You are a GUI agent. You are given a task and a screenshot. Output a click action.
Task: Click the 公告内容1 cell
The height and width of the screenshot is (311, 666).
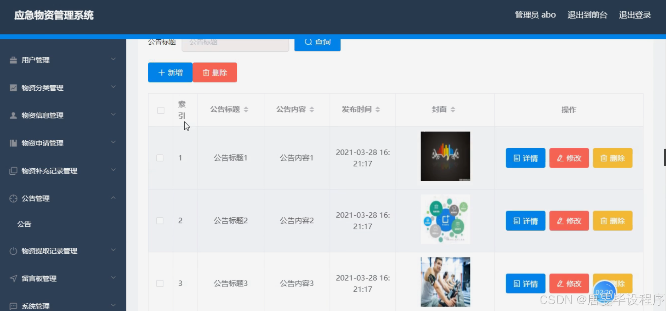[x=297, y=158]
